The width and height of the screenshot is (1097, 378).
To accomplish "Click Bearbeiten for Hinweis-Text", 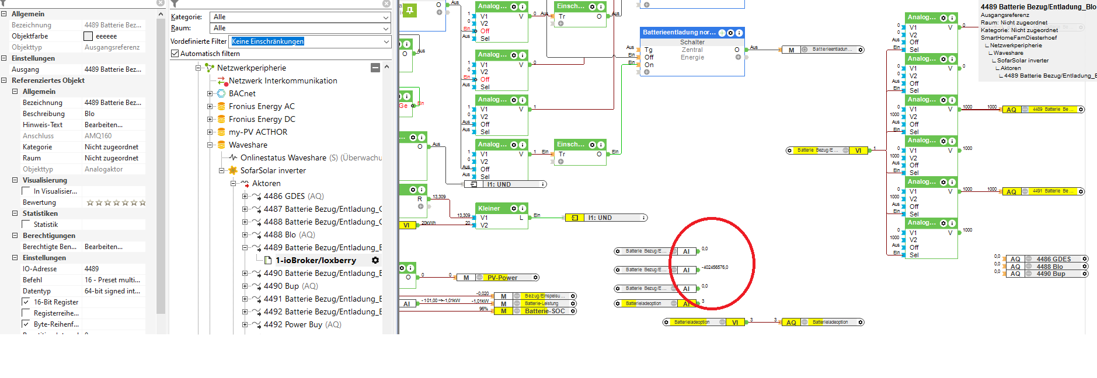I will (103, 125).
